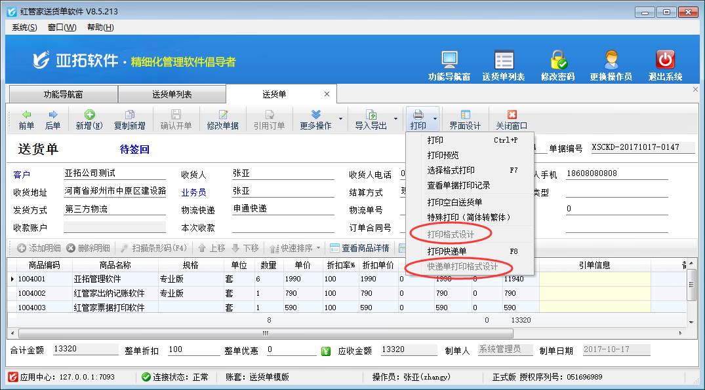This screenshot has width=705, height=390.
Task: Expand the 导入导出 dropdown arrow
Action: pyautogui.click(x=396, y=120)
